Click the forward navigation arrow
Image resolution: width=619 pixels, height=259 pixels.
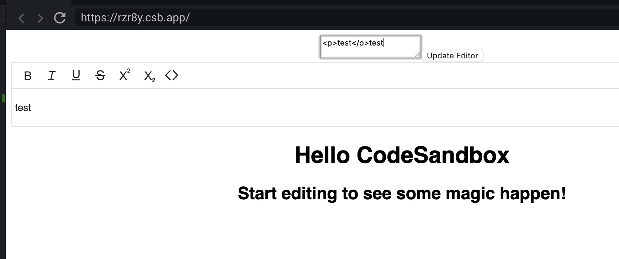click(40, 18)
